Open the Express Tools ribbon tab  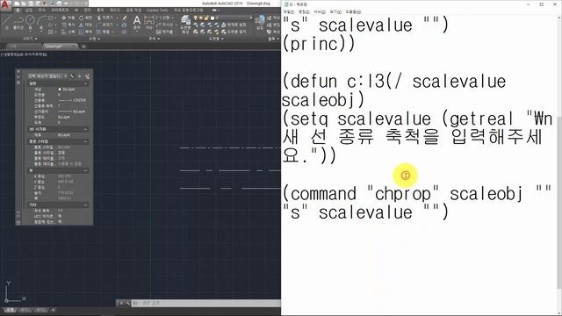point(157,11)
